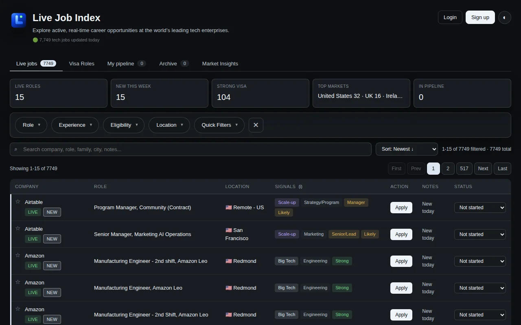Open the Archive tab
Screen dimensions: 521x325
pyautogui.click(x=174, y=64)
